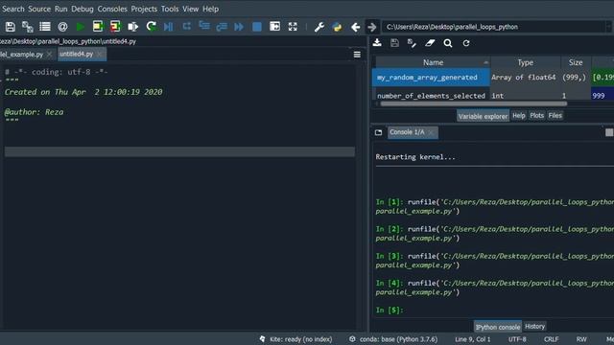The height and width of the screenshot is (345, 614).
Task: Toggle fullscreen mode icon
Action: click(x=293, y=27)
